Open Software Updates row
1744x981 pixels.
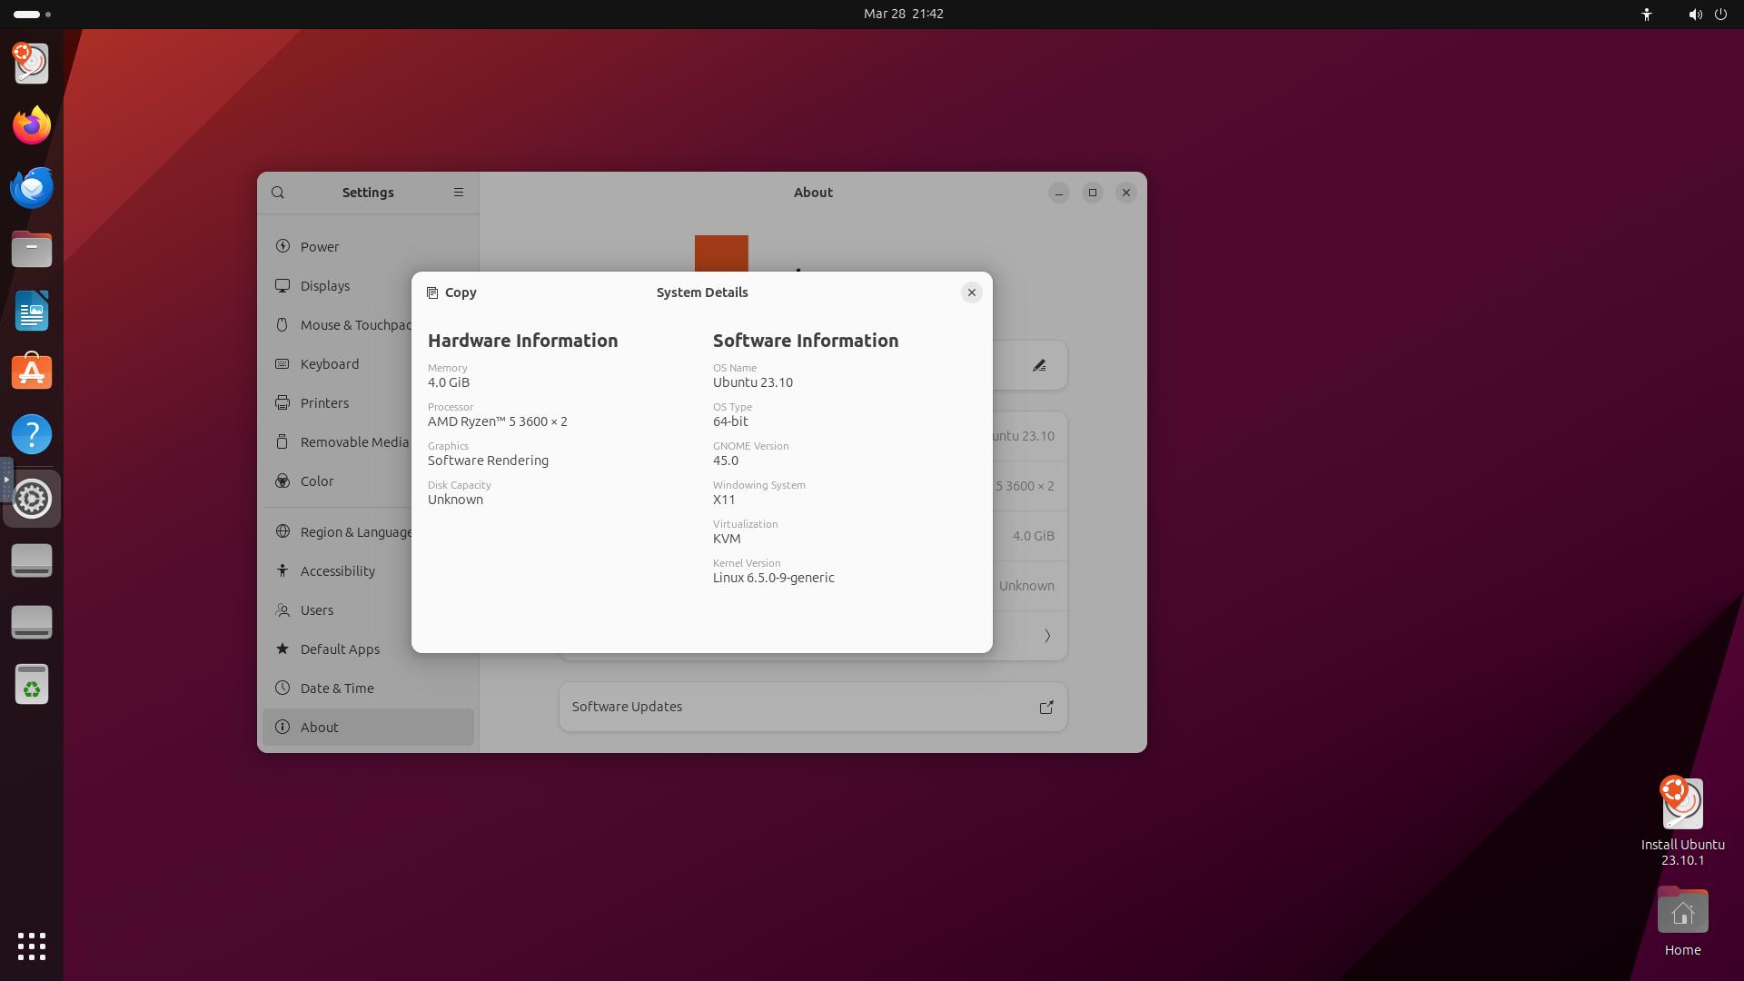[813, 707]
